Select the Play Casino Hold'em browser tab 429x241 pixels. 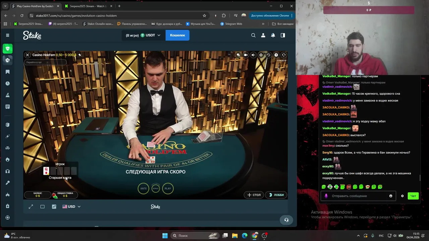tap(35, 6)
